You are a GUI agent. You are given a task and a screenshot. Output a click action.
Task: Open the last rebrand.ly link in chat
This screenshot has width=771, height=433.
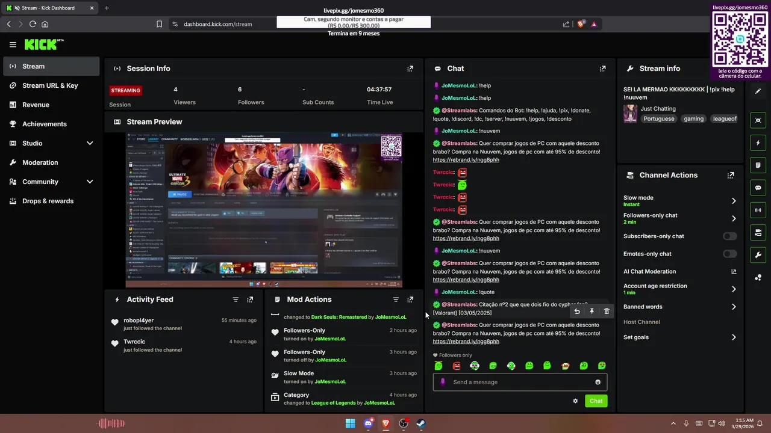click(x=466, y=342)
